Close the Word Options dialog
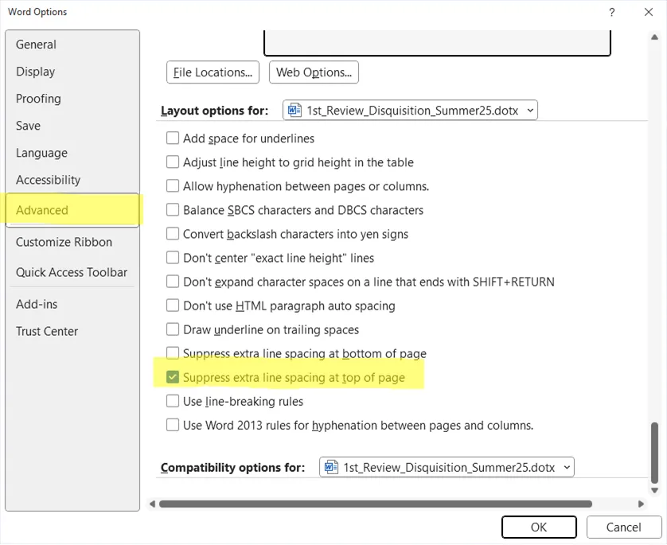Screen dimensions: 667x545 coord(649,12)
